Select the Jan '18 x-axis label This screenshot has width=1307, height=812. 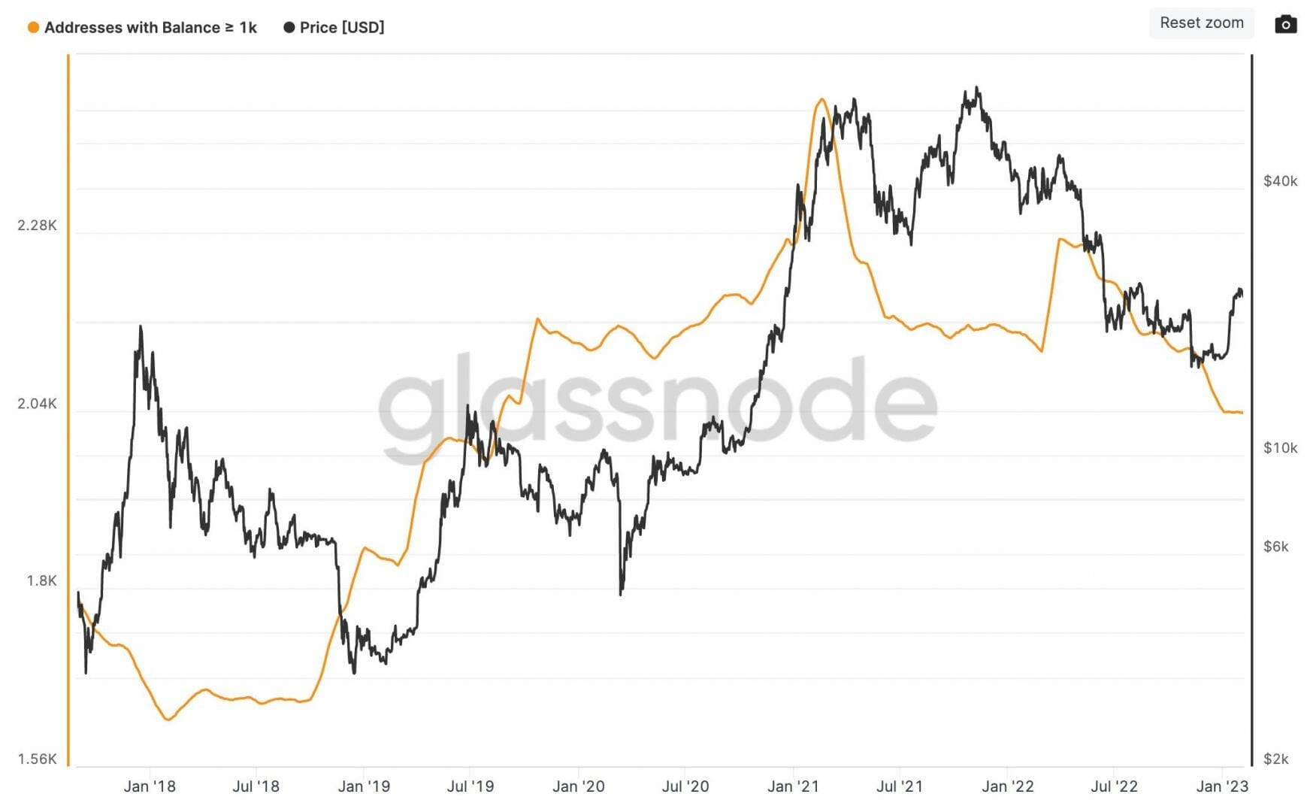[150, 786]
